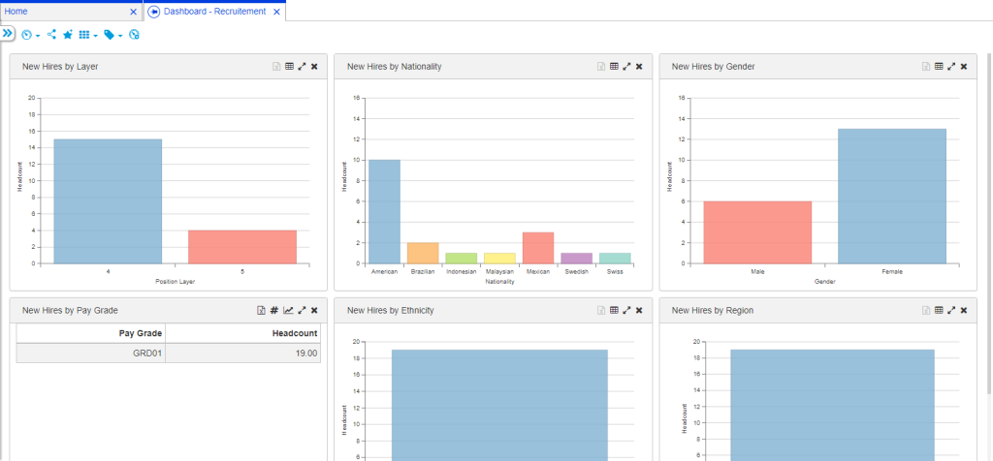Click the add-to-favorites star icon
Screen dimensions: 993x461
coord(68,35)
